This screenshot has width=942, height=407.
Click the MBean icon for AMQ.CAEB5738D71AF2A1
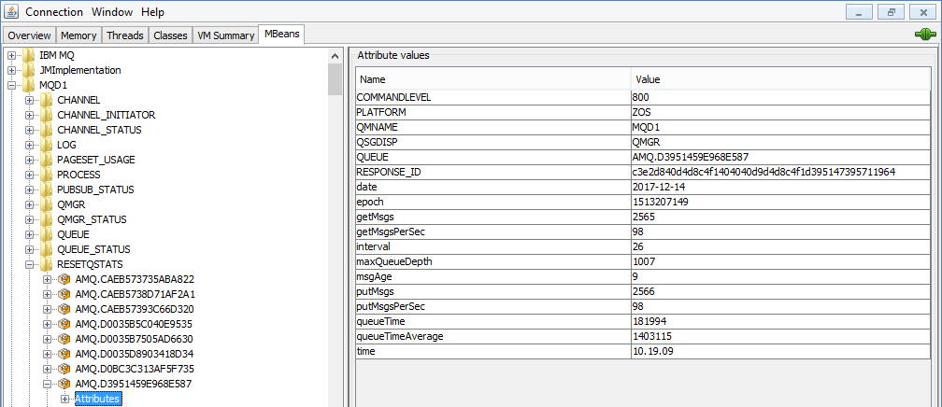coord(64,294)
